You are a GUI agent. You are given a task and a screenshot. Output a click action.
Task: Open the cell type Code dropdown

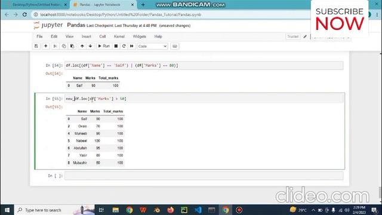tap(152, 46)
